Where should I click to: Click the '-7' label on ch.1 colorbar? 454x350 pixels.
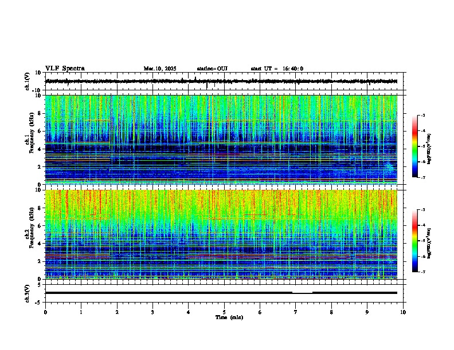click(423, 177)
